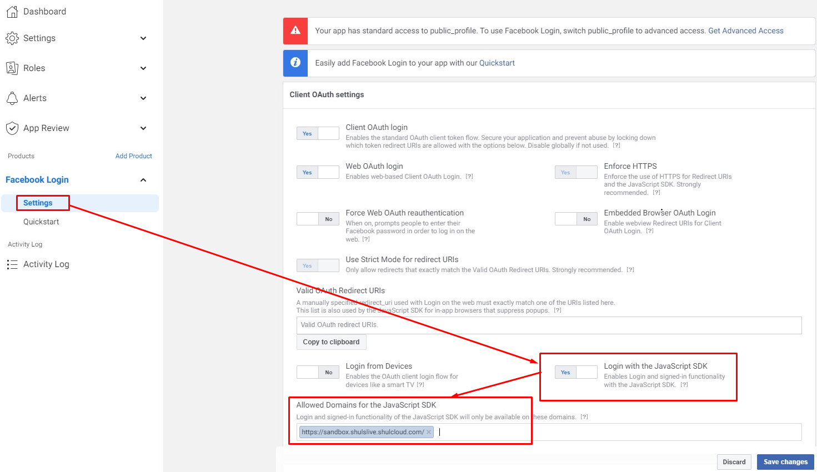Expand the App Review menu chevron
The height and width of the screenshot is (472, 817).
click(x=143, y=128)
